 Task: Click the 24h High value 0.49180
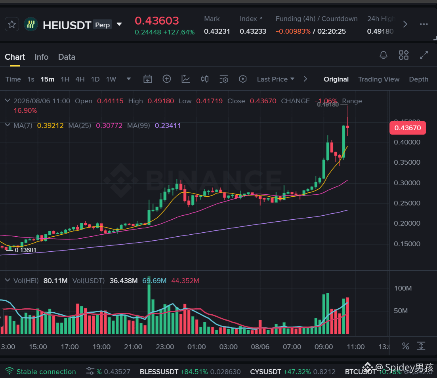380,31
